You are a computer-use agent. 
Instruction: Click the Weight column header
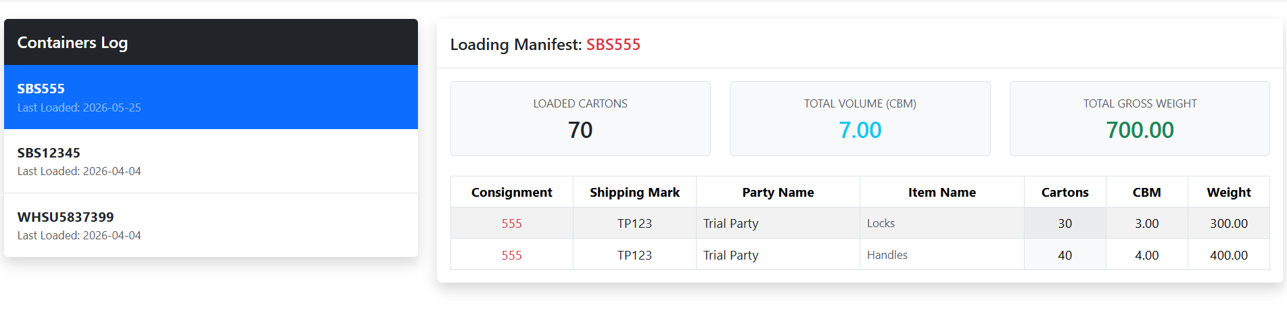(1229, 192)
